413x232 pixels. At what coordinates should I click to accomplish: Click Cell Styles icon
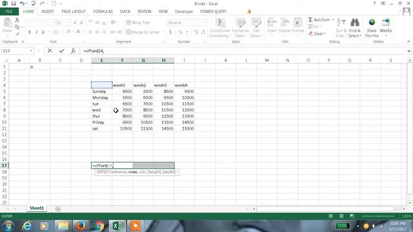tap(256, 23)
